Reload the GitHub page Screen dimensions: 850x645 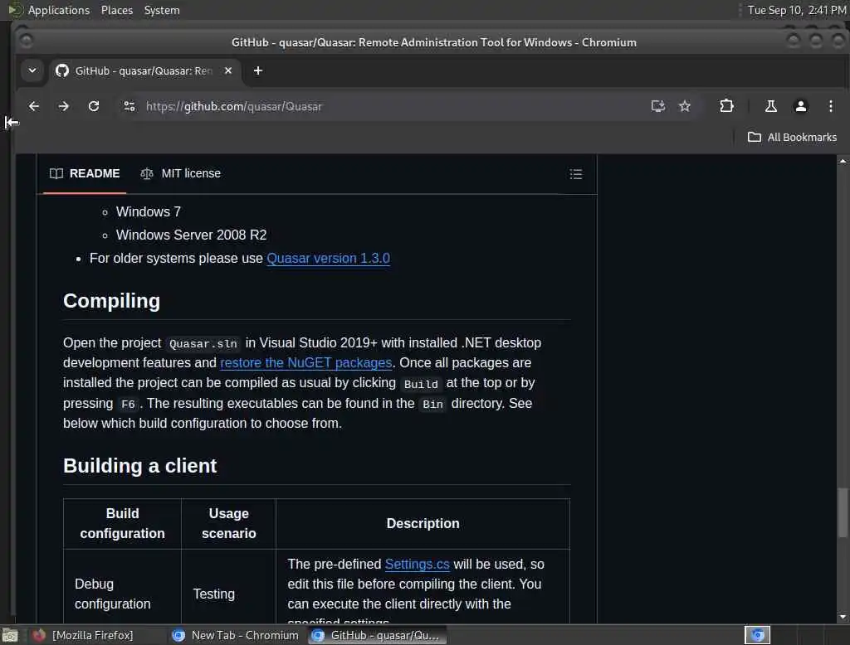coord(94,106)
